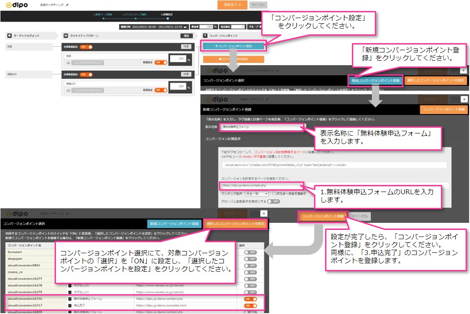The width and height of the screenshot is (470, 314).
Task: Click tag icon in visualConversion16716 row
Action: pyautogui.click(x=70, y=299)
